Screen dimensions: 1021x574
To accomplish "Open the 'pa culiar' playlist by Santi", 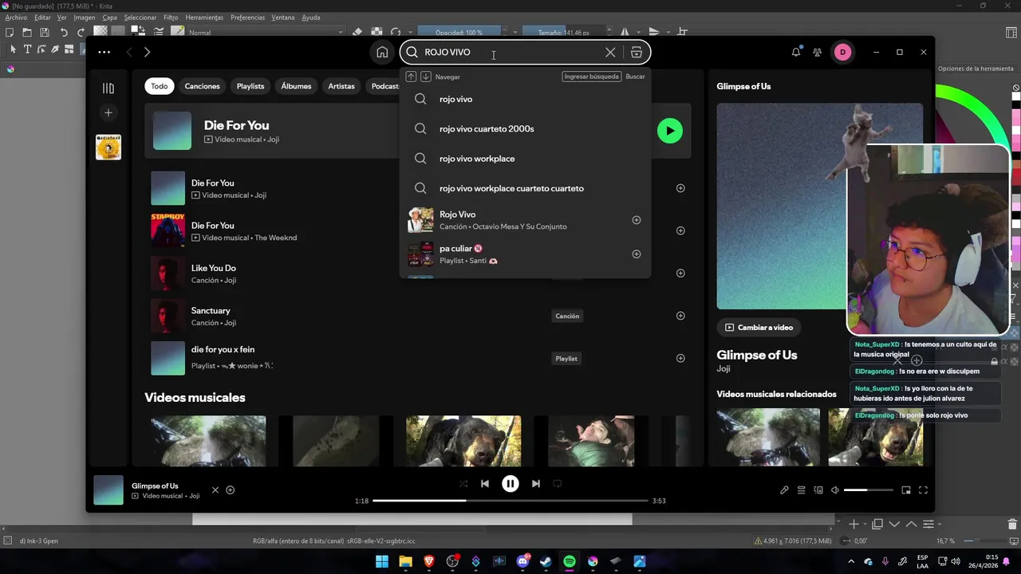I will (525, 254).
